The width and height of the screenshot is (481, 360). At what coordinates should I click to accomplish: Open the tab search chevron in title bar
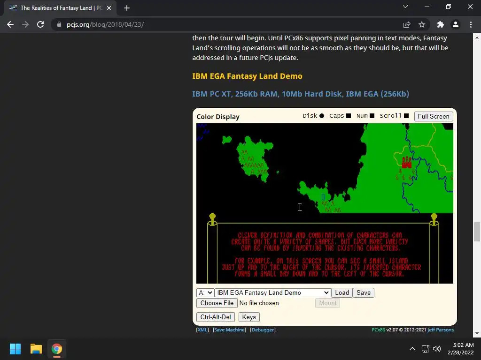405,7
